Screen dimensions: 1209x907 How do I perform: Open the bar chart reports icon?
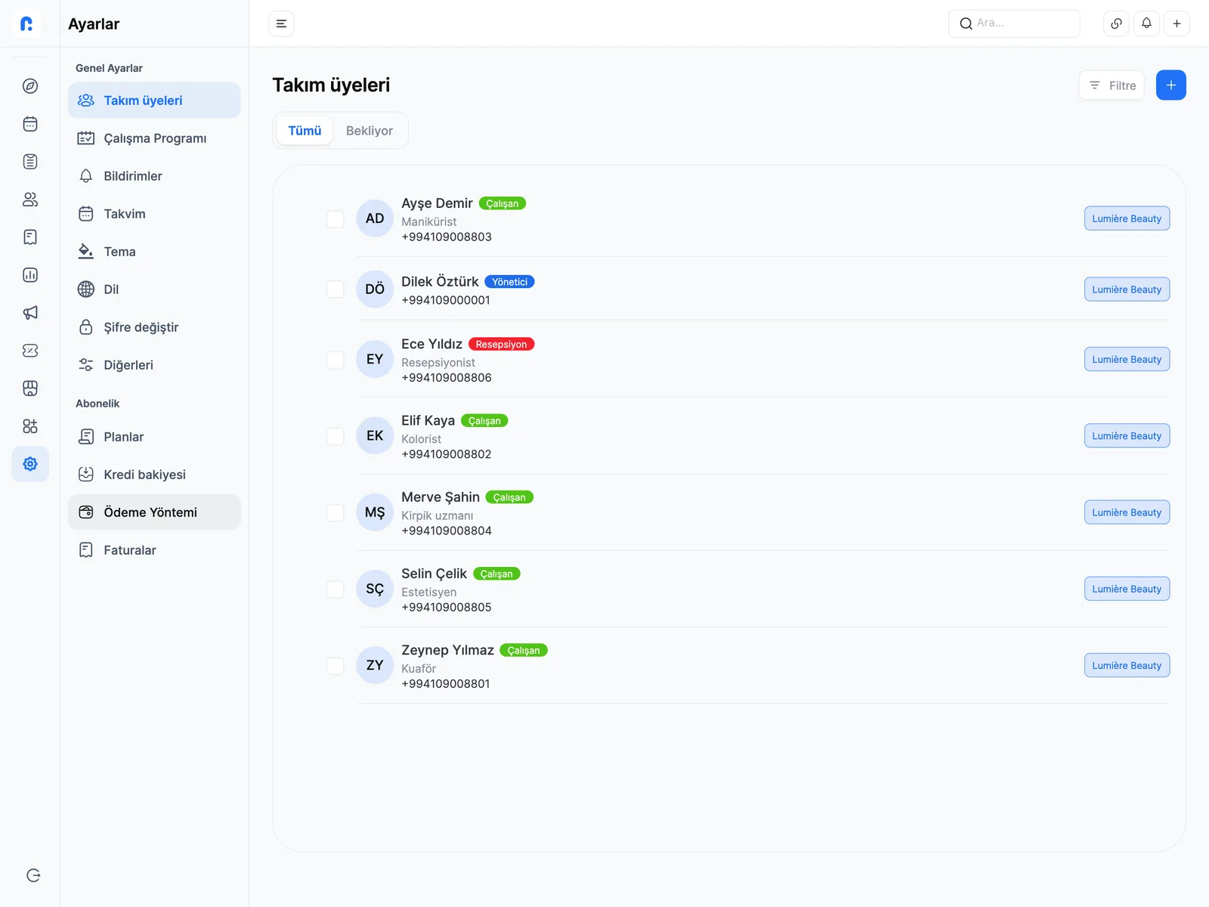[30, 275]
